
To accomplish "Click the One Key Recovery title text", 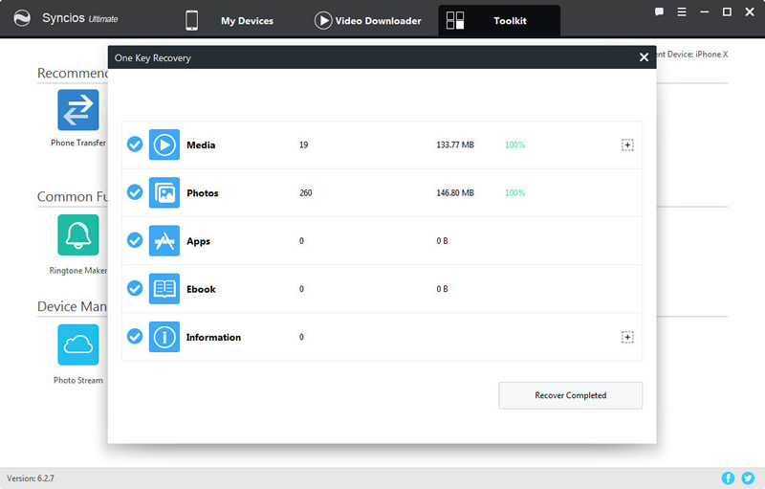I will pyautogui.click(x=153, y=58).
